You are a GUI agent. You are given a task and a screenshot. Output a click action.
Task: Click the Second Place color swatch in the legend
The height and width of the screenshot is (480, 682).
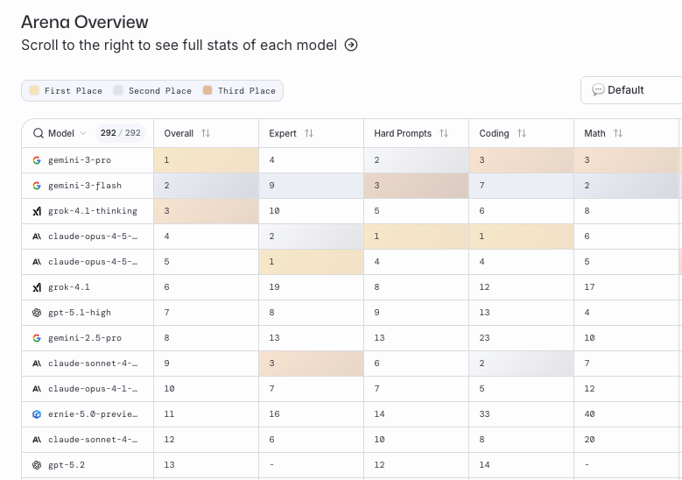click(x=118, y=90)
